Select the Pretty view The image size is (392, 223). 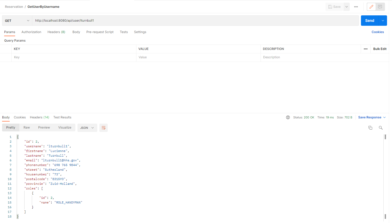pyautogui.click(x=11, y=128)
